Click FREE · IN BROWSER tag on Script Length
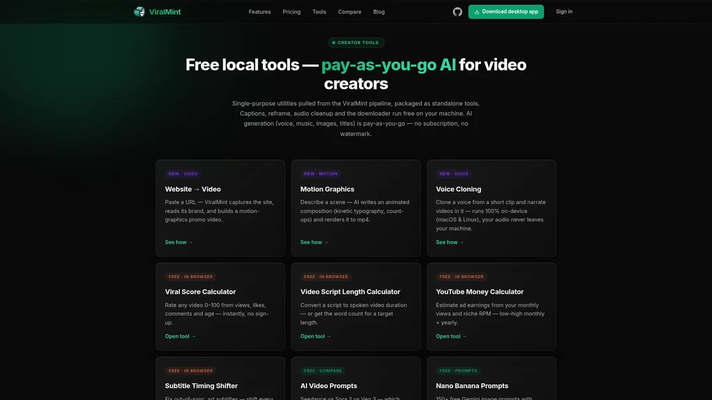The width and height of the screenshot is (712, 400). [326, 276]
